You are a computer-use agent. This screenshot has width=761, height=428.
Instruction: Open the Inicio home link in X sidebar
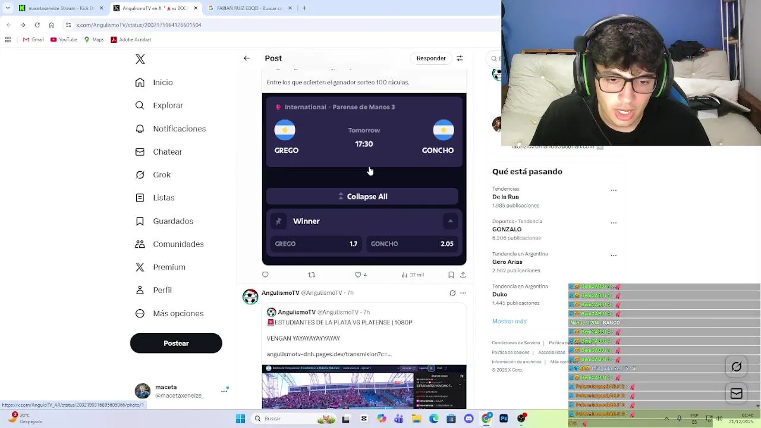(154, 83)
